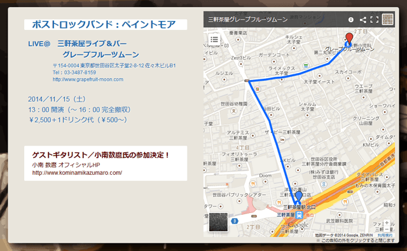Screen dimensions: 407x251
Task: Click the 三軒茶屋 station train icon
Action: [x=300, y=215]
